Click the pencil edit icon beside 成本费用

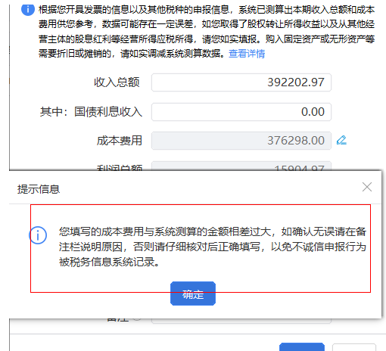(341, 140)
